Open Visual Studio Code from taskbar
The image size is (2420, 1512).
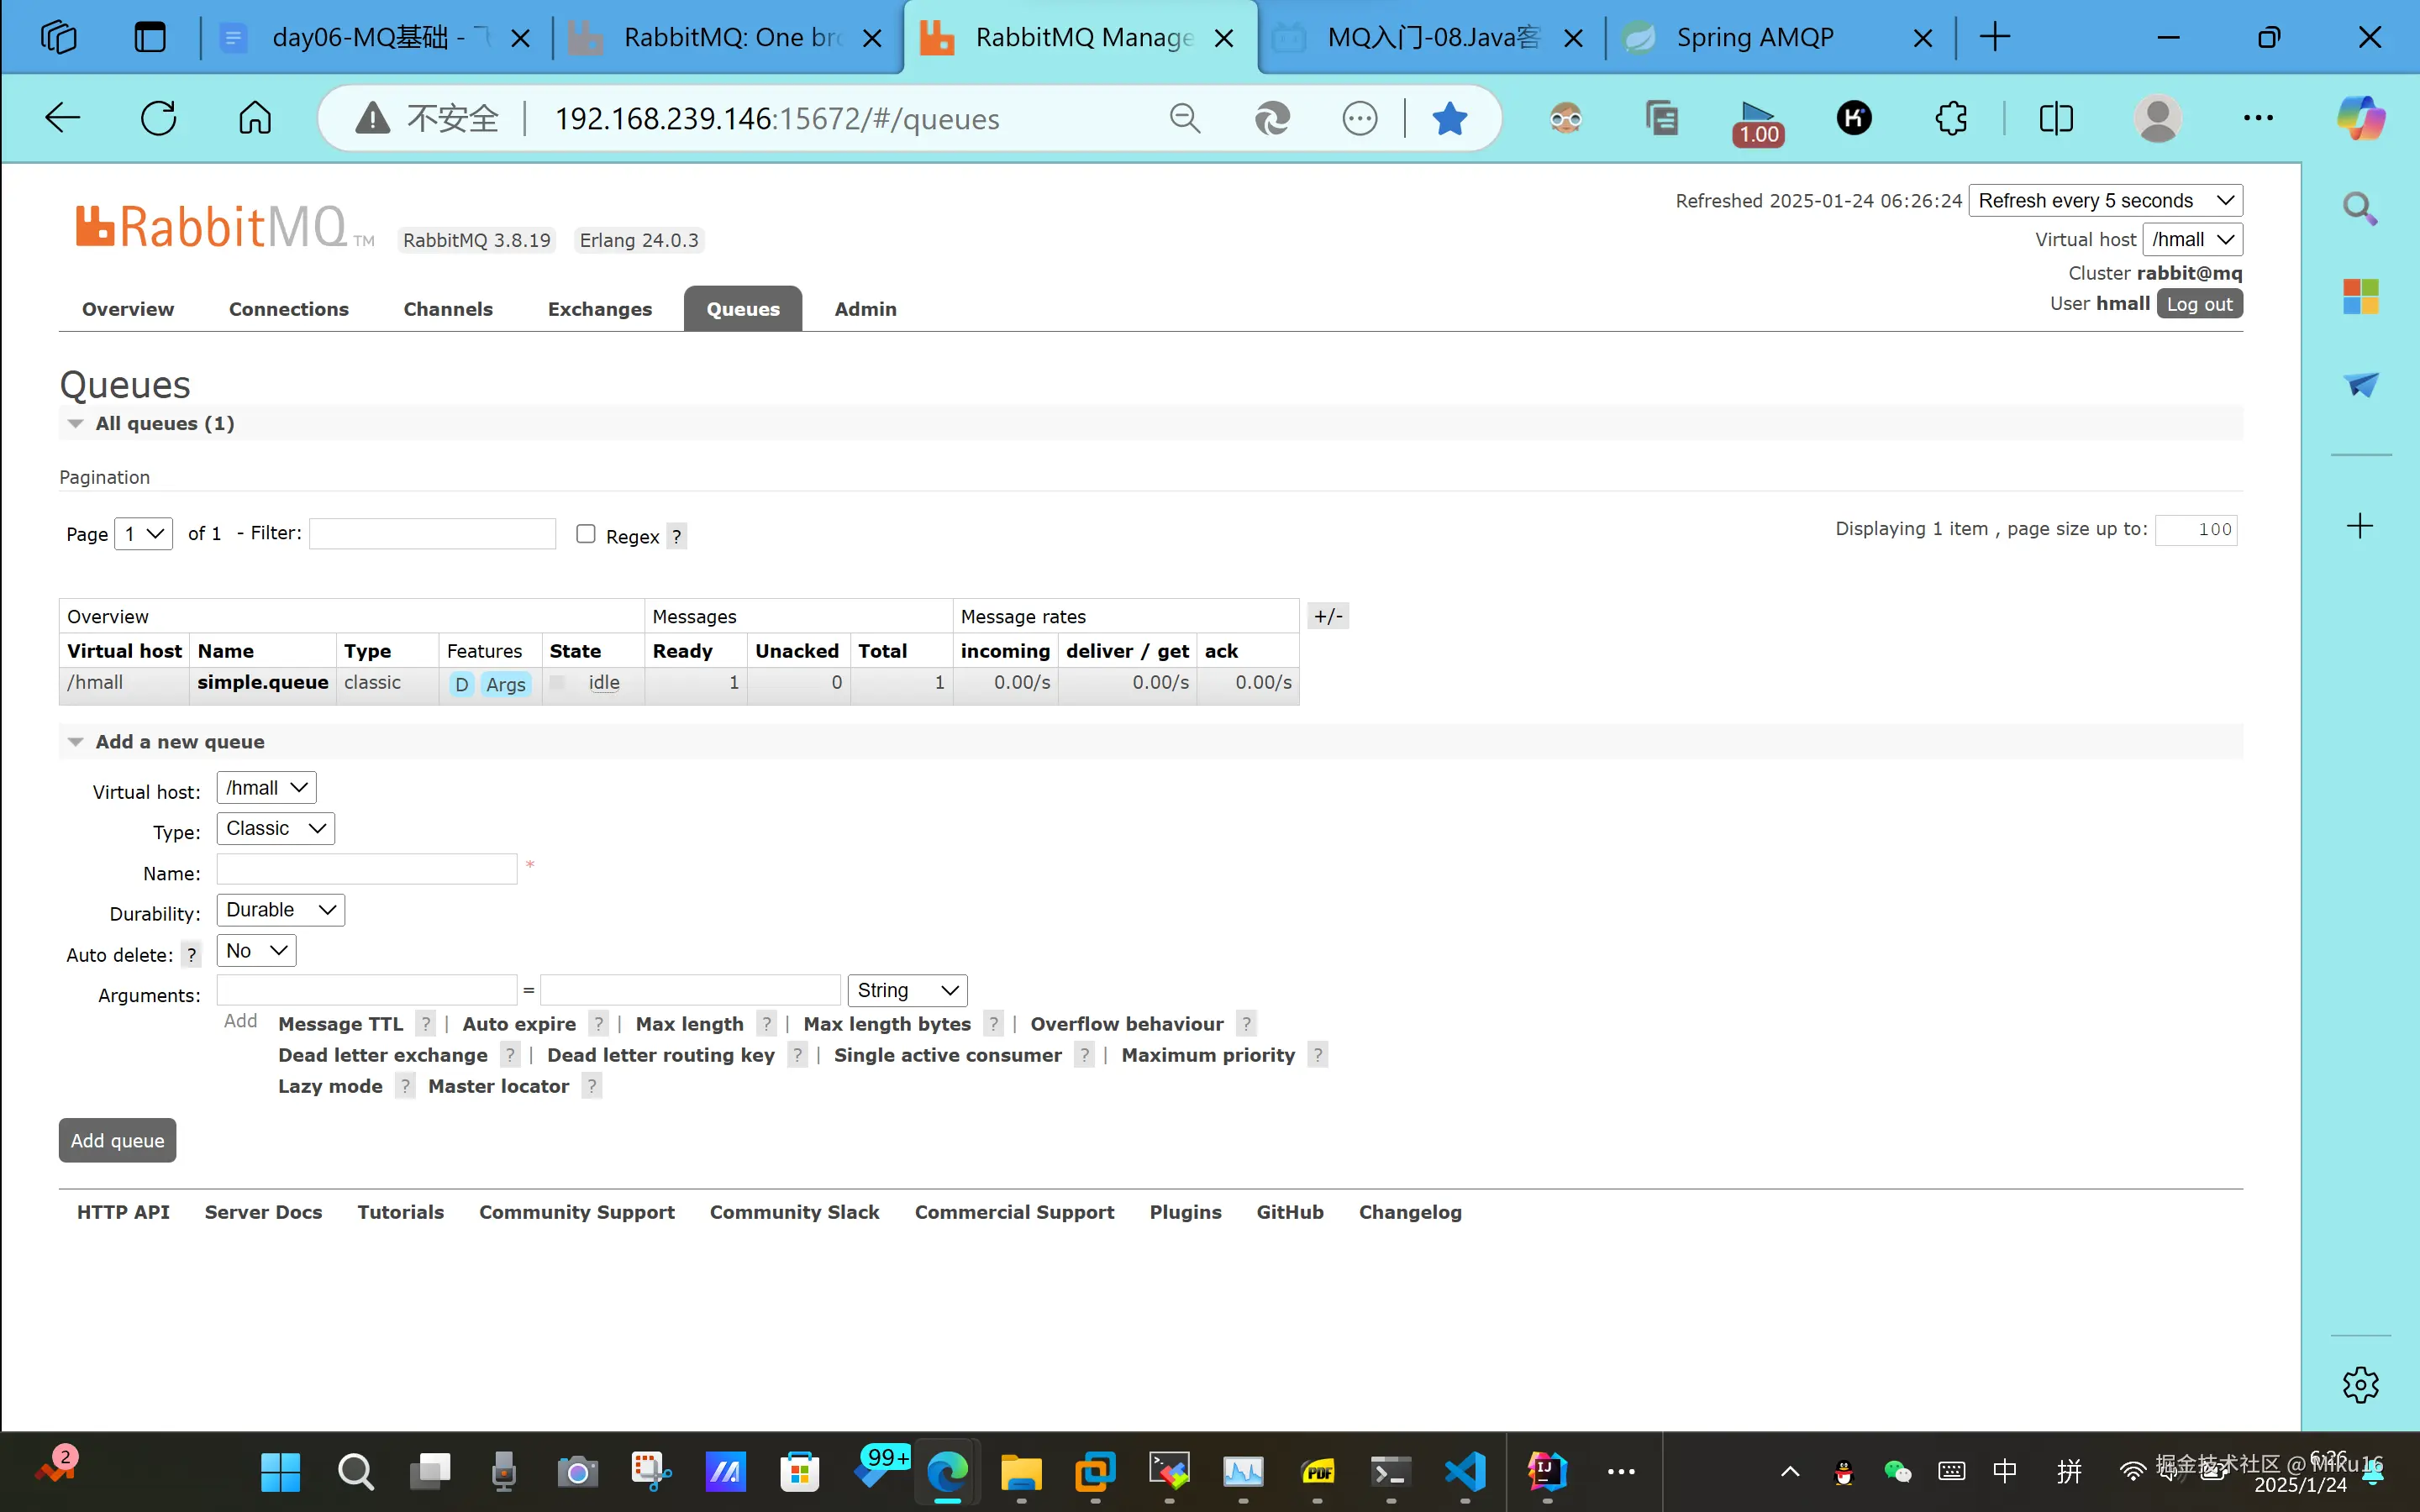[x=1465, y=1471]
